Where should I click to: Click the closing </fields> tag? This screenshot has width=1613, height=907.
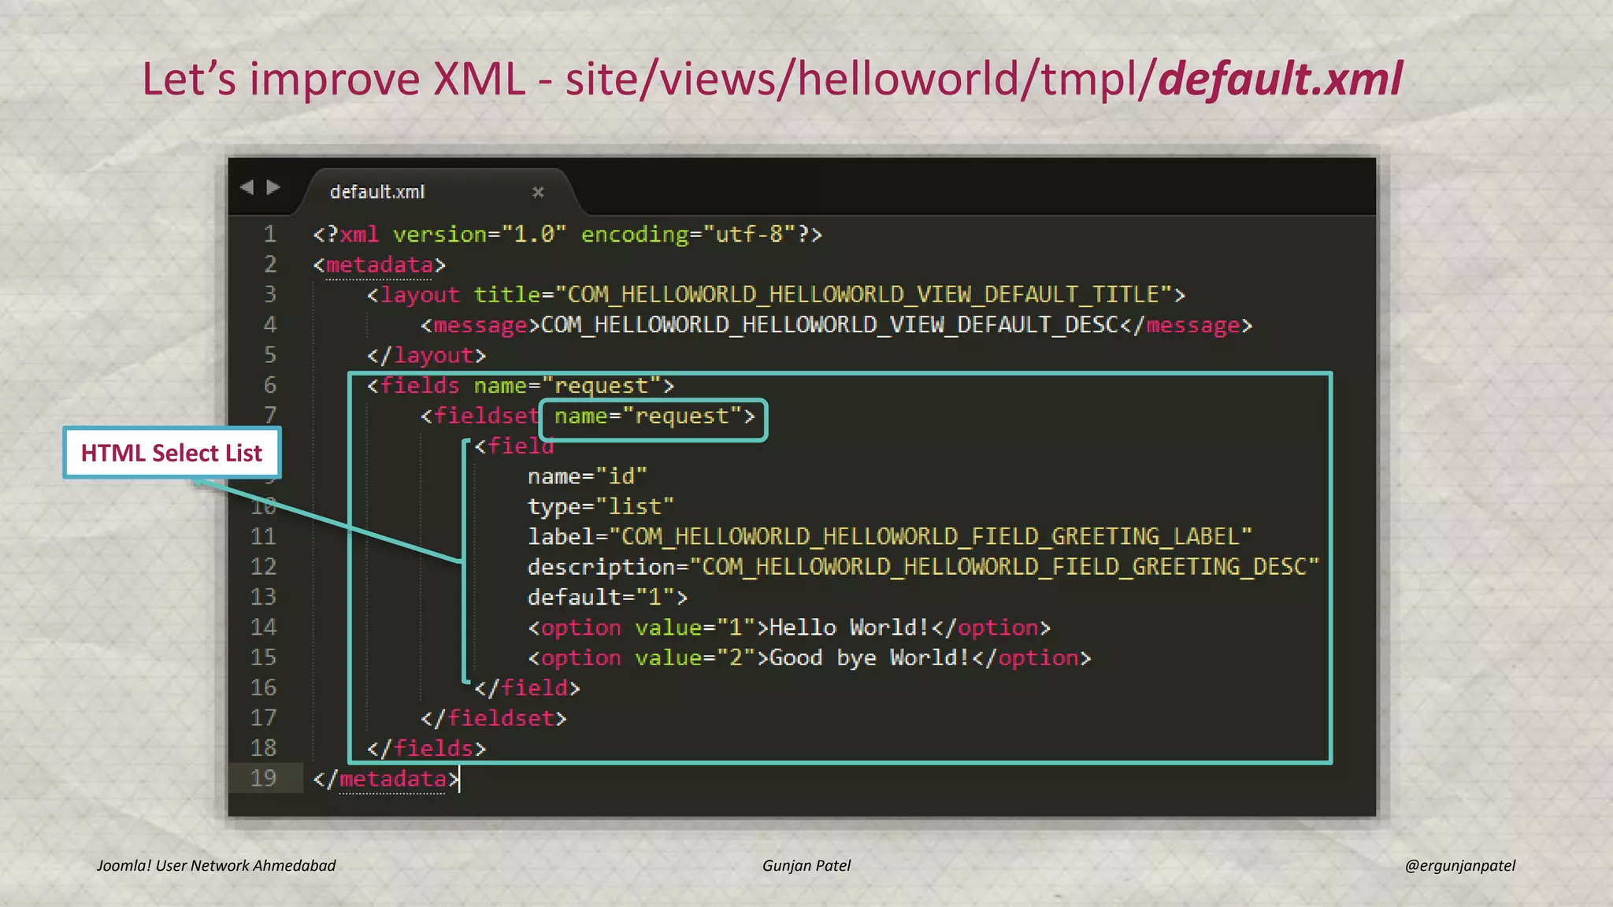click(x=426, y=749)
